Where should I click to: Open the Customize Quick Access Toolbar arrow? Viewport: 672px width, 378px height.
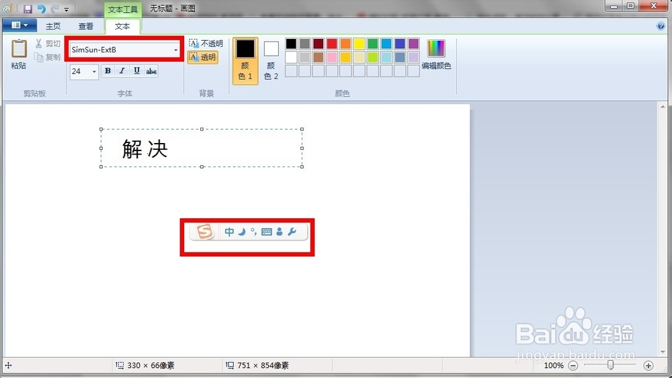click(67, 9)
